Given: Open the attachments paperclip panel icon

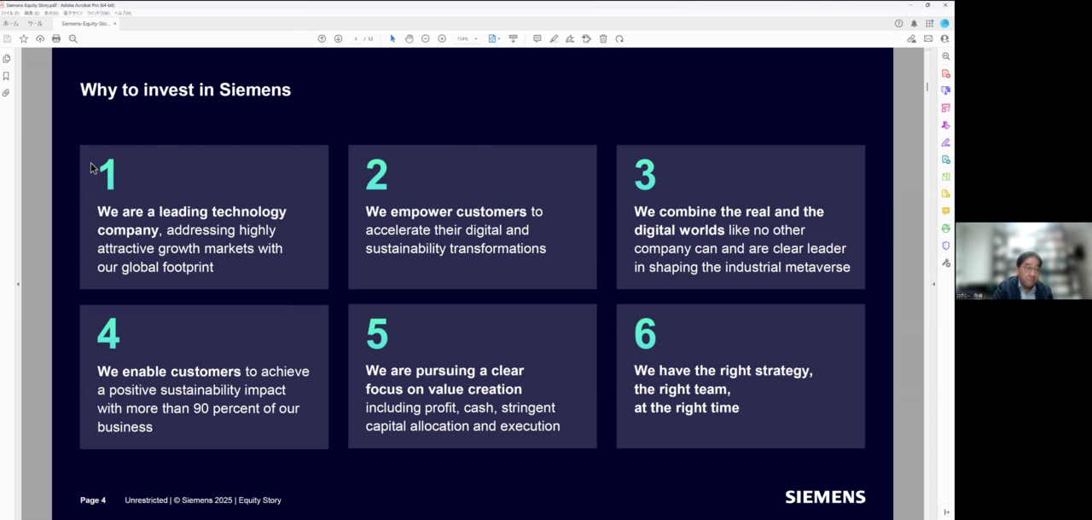Looking at the screenshot, I should point(6,93).
